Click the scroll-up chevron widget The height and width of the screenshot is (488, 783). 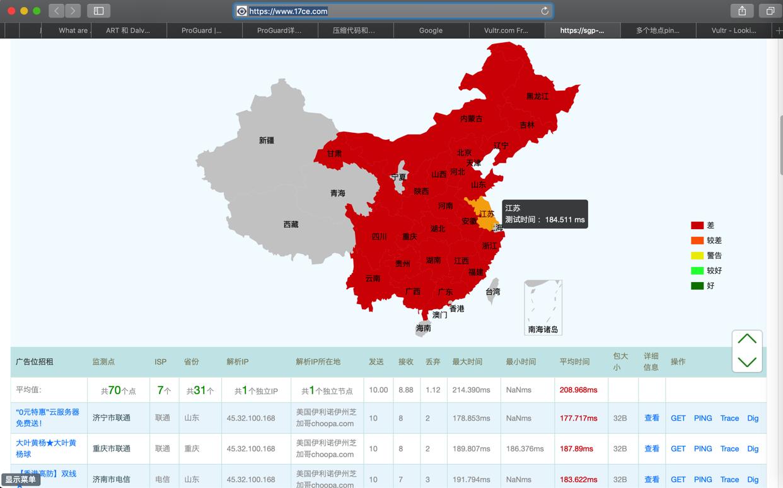[747, 339]
